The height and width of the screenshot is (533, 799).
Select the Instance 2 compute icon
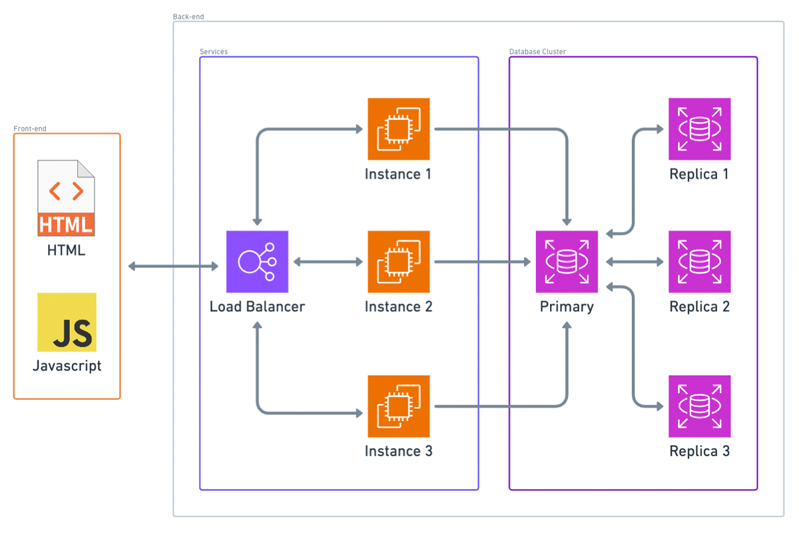pos(399,262)
